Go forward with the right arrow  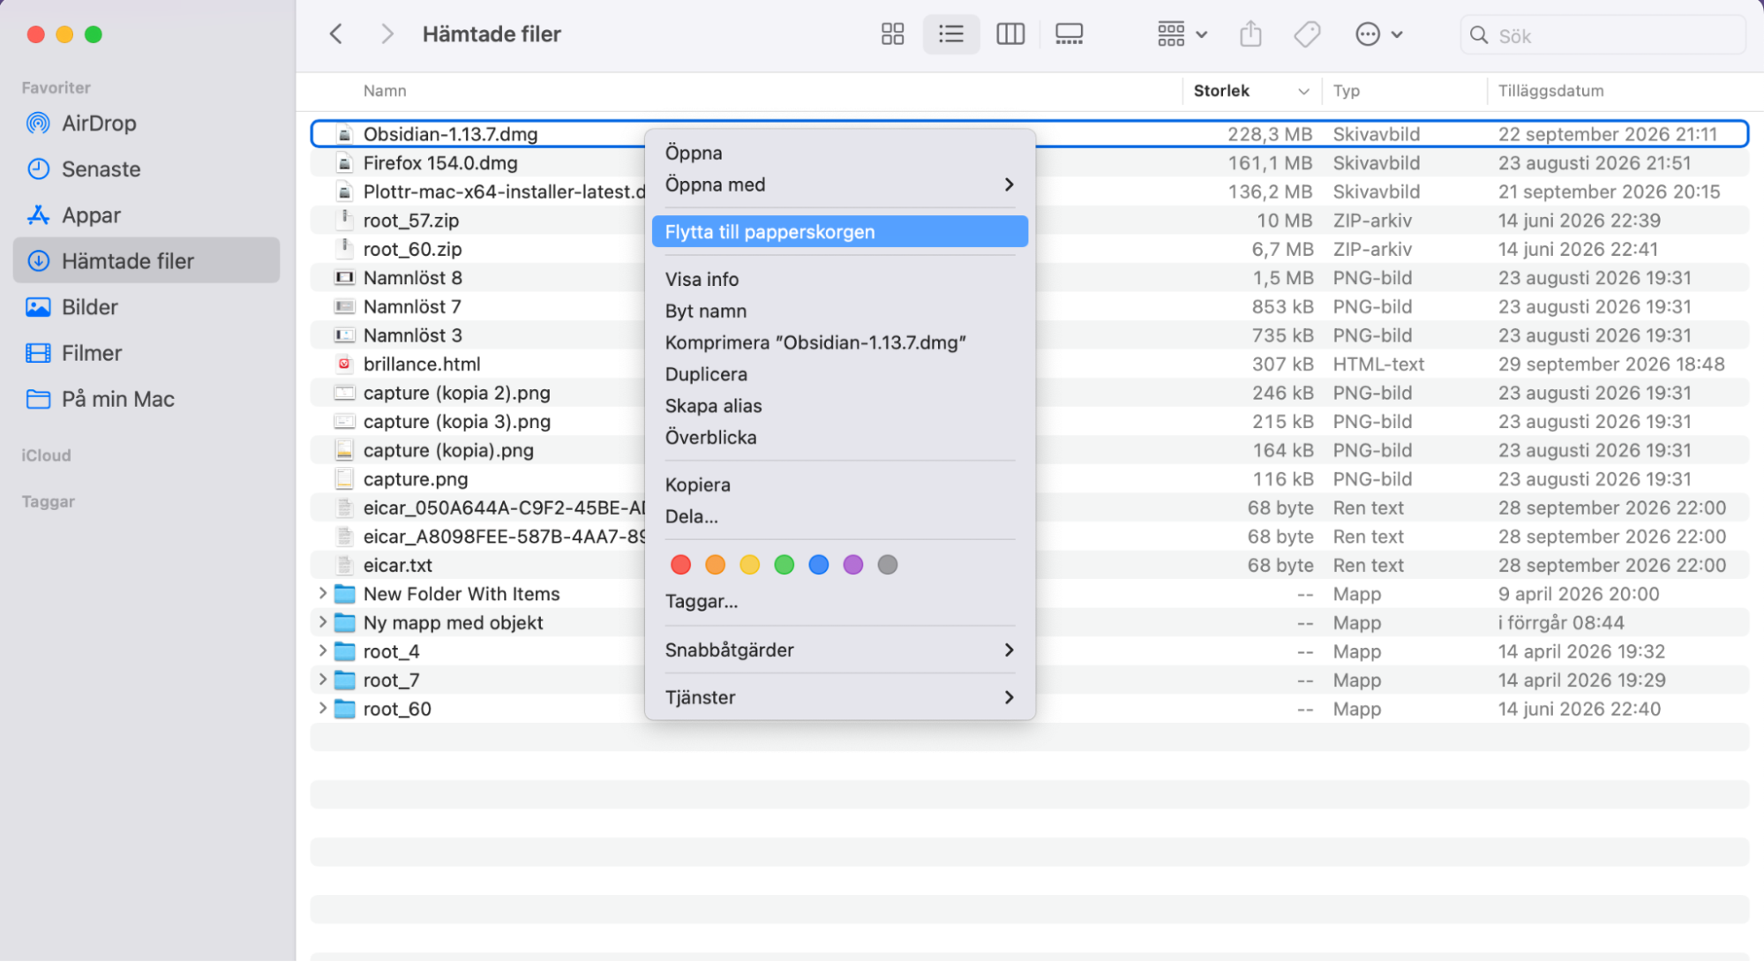point(387,34)
